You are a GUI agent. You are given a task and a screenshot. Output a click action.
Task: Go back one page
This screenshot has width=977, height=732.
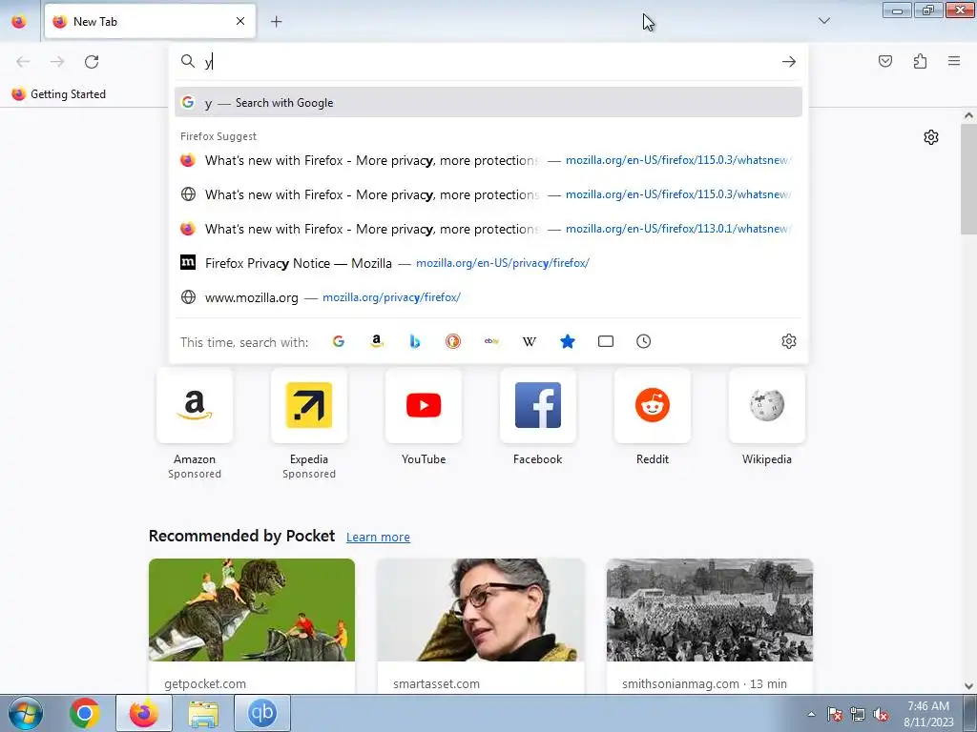coord(23,62)
